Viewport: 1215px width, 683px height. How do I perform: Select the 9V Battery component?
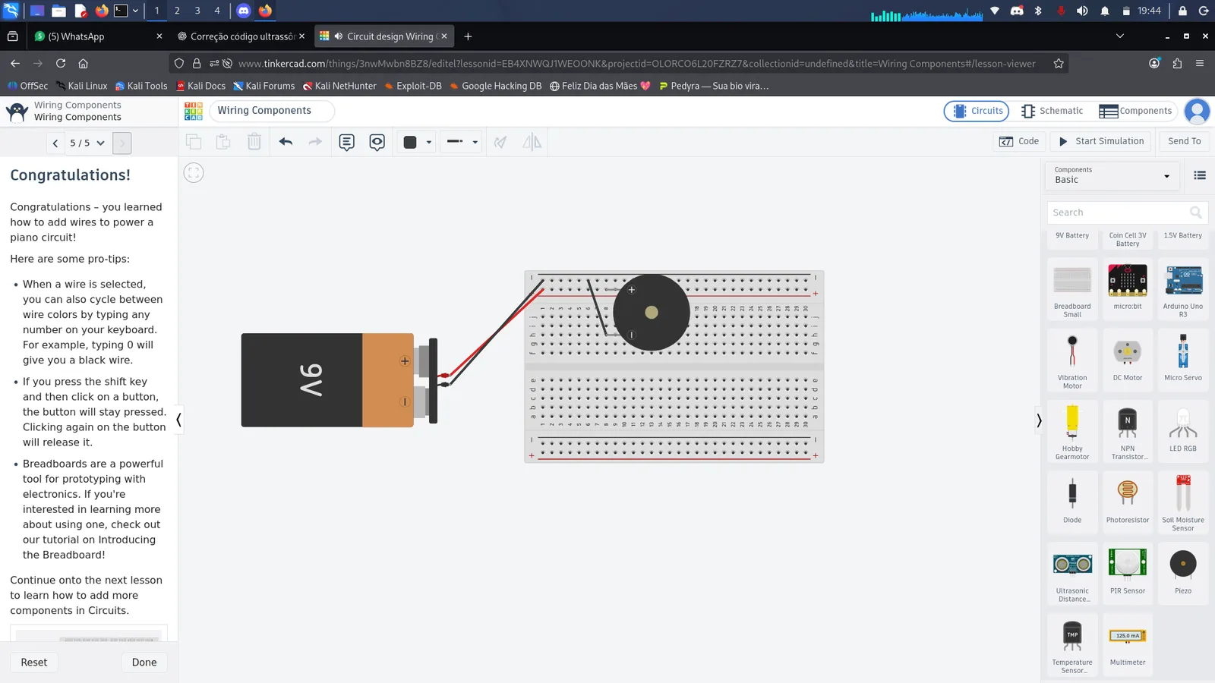click(1072, 238)
